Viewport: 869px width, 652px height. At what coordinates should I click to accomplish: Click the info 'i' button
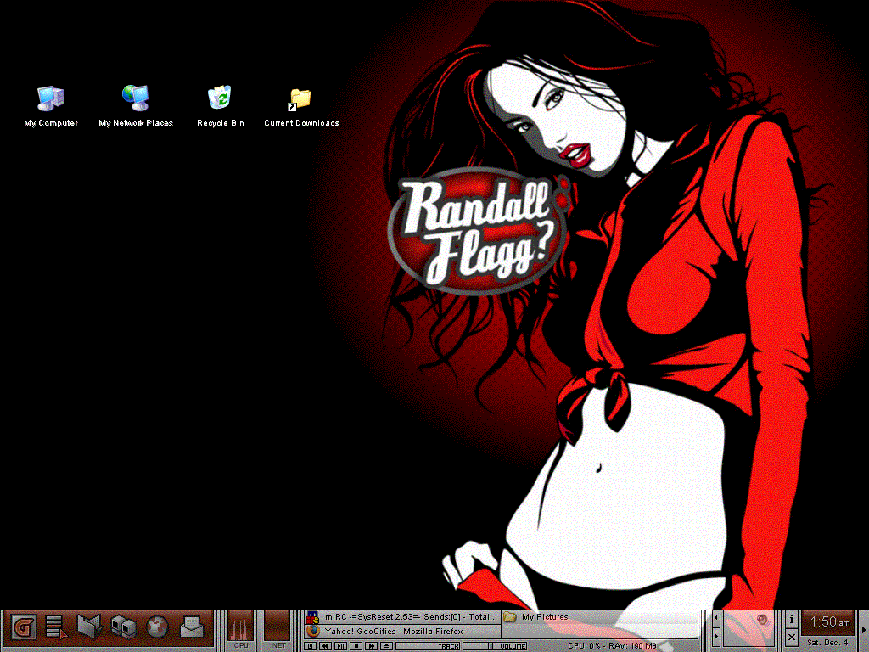click(792, 619)
